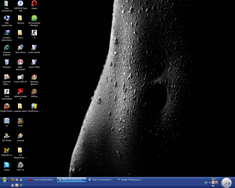This screenshot has width=235, height=188.
Task: Click the QIP Infium desktop icon
Action: click(x=7, y=136)
